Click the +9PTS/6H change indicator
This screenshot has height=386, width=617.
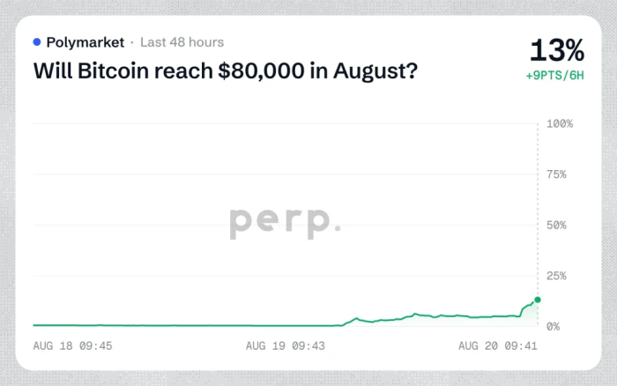(555, 76)
